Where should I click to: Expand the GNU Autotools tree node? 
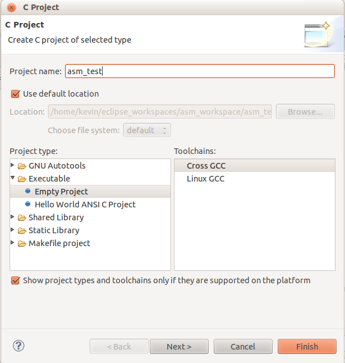12,165
